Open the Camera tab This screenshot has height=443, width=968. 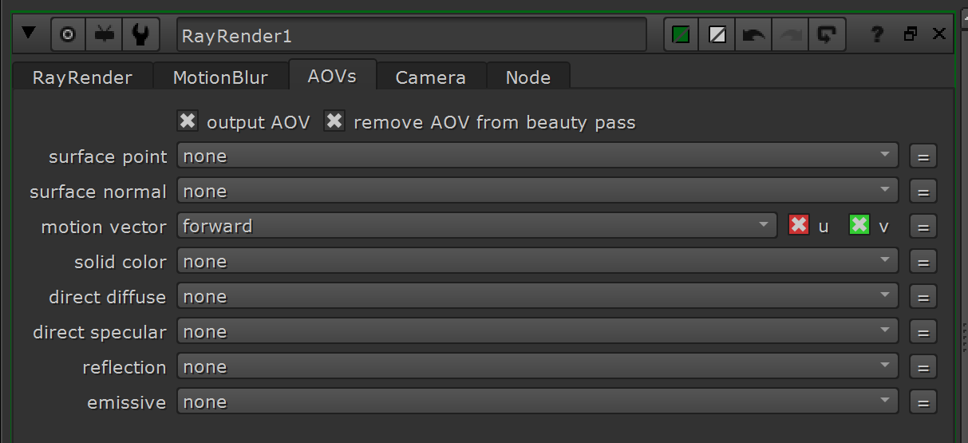(430, 77)
